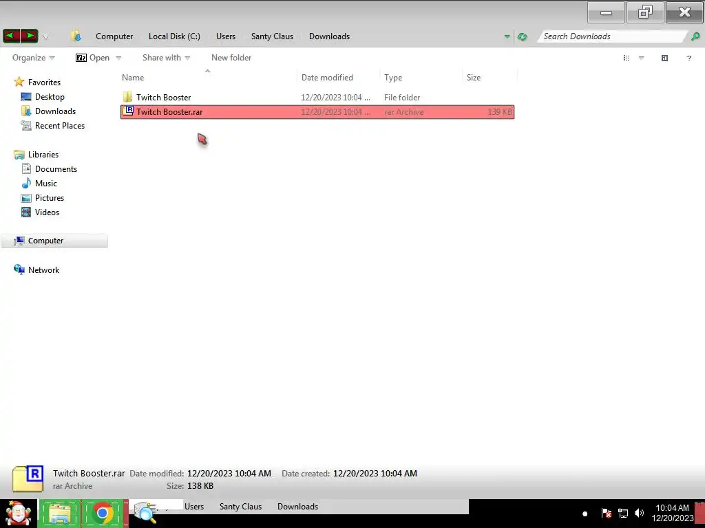Toggle the preview pane

click(x=664, y=58)
